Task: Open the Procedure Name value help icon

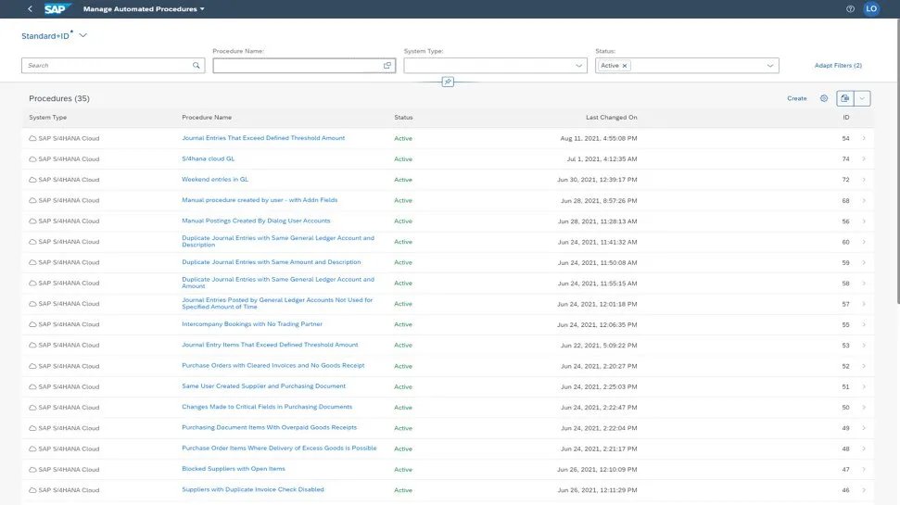Action: point(387,66)
